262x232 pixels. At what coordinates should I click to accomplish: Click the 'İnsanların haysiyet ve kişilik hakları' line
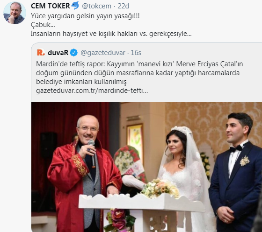(x=111, y=34)
